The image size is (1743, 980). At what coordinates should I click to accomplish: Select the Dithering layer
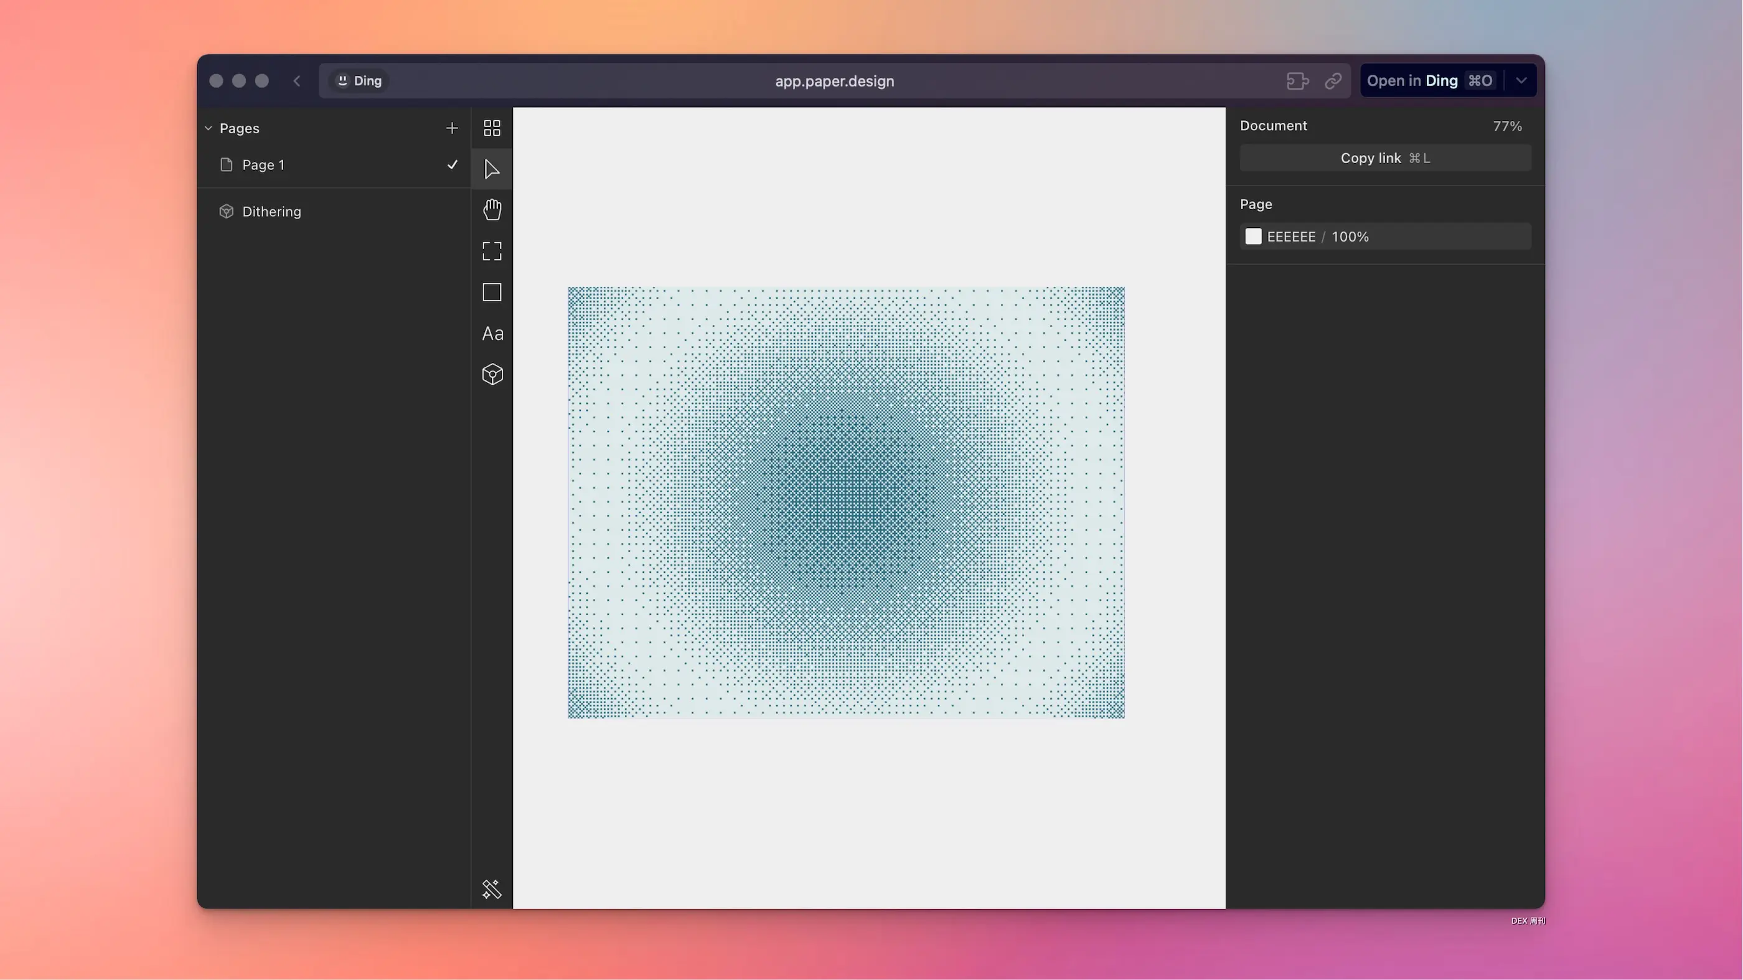click(271, 212)
